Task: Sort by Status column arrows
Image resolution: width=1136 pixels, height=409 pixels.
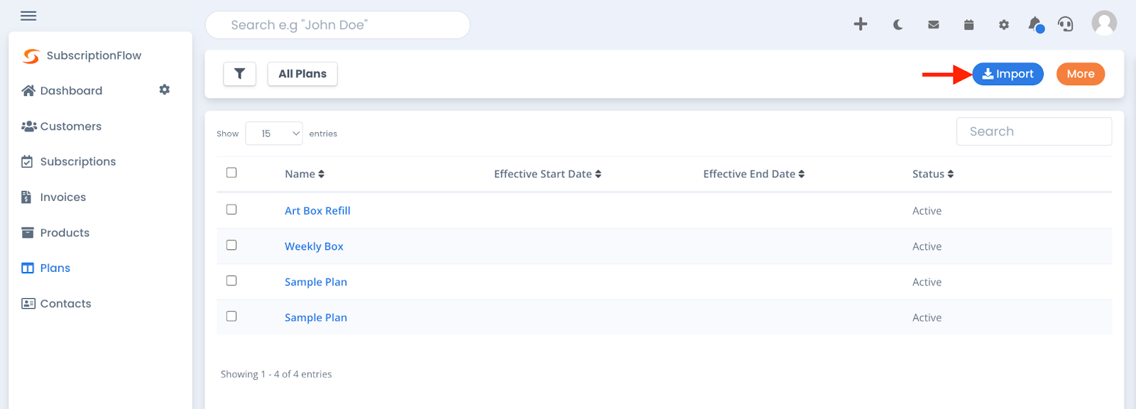Action: click(x=950, y=174)
